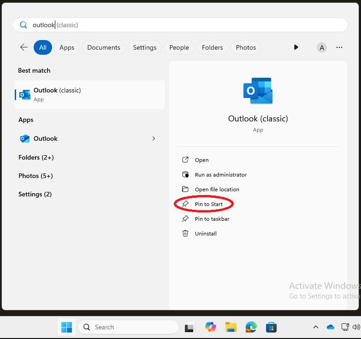Open Microsoft Store from the taskbar
Screen dimensions: 361x339
coord(271,327)
